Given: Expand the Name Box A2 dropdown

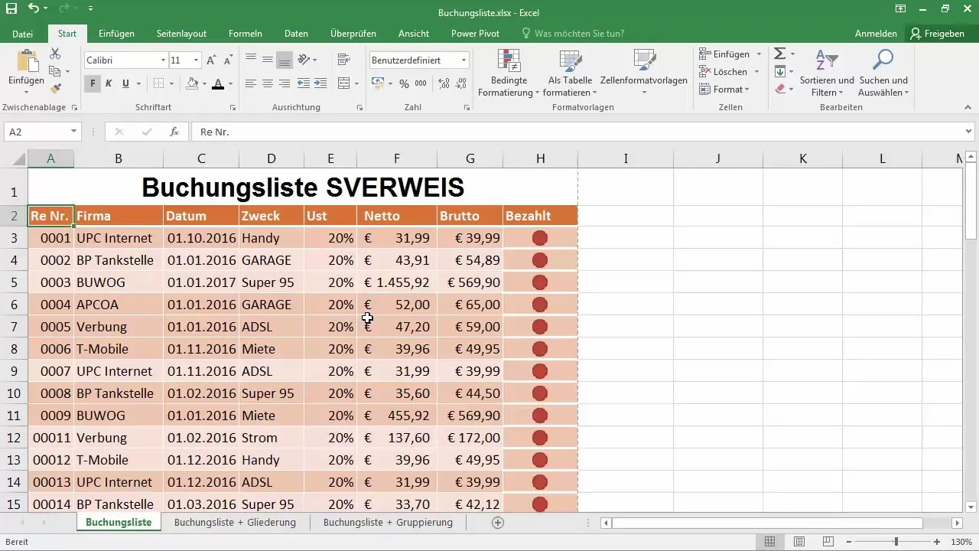Looking at the screenshot, I should (73, 132).
